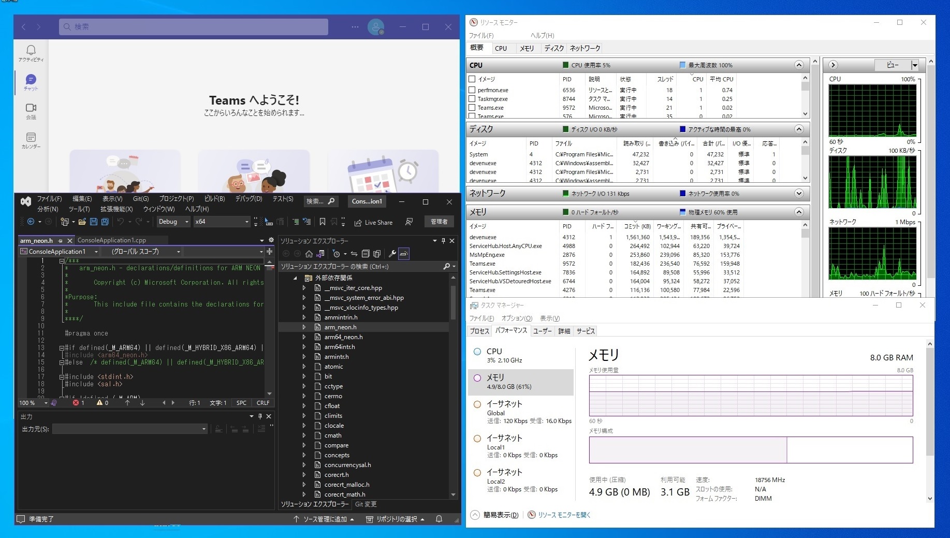950x538 pixels.
Task: Open Visual Studio Git menu
Action: 141,199
